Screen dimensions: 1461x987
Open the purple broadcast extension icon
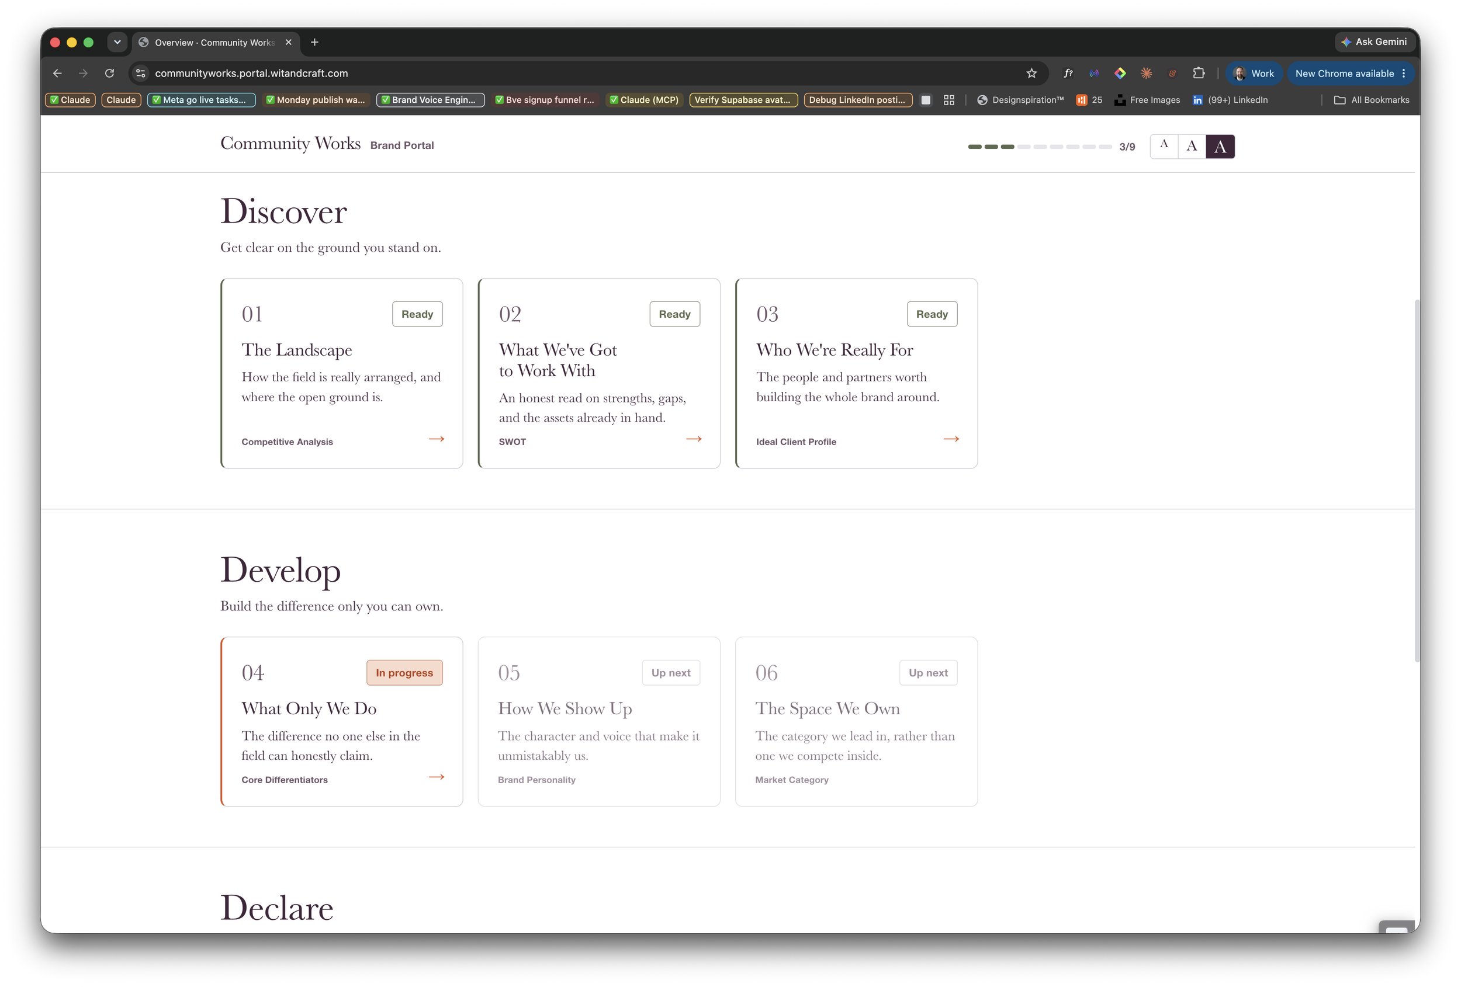[x=1094, y=74]
